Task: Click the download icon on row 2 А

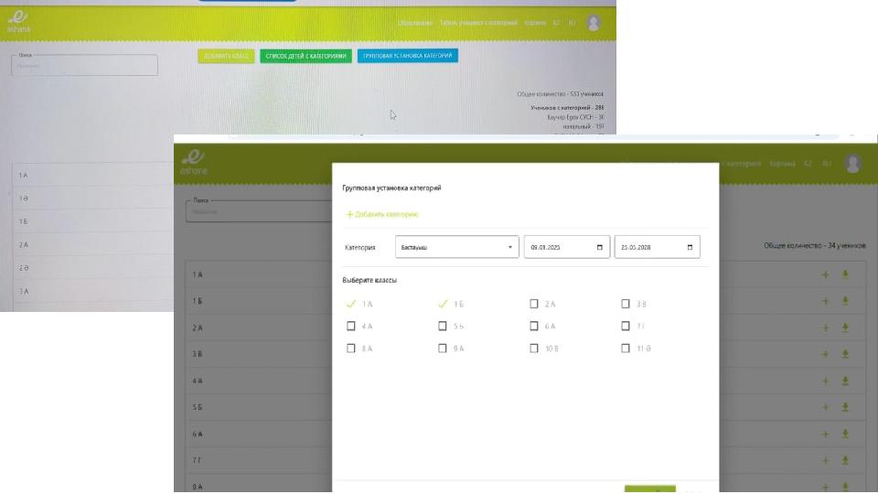Action: point(845,328)
